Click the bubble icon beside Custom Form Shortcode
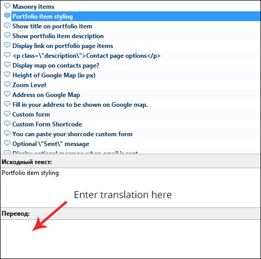The image size is (261, 259). [7, 124]
